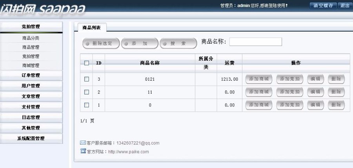This screenshot has height=168, width=353.
Task: Open 商品分类 in the sidebar
Action: (x=31, y=38)
